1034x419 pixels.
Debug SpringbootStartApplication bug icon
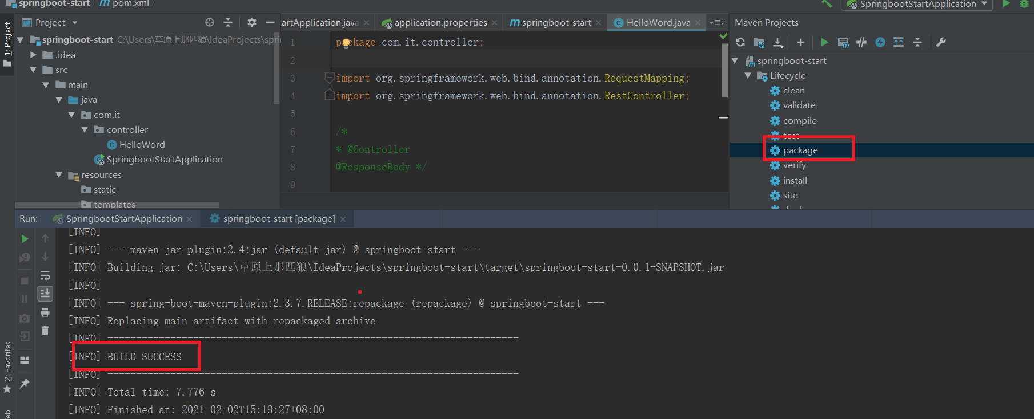(1024, 4)
